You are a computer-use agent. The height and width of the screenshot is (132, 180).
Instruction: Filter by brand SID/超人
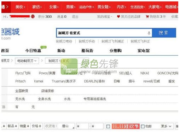click(x=126, y=73)
